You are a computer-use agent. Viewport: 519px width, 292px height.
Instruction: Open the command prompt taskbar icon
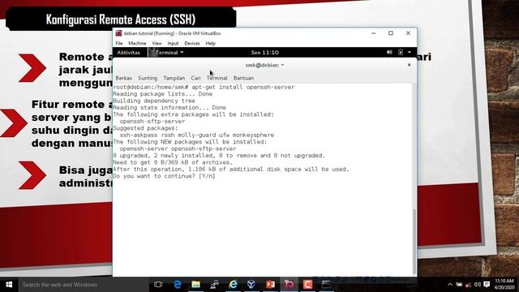tap(326, 285)
